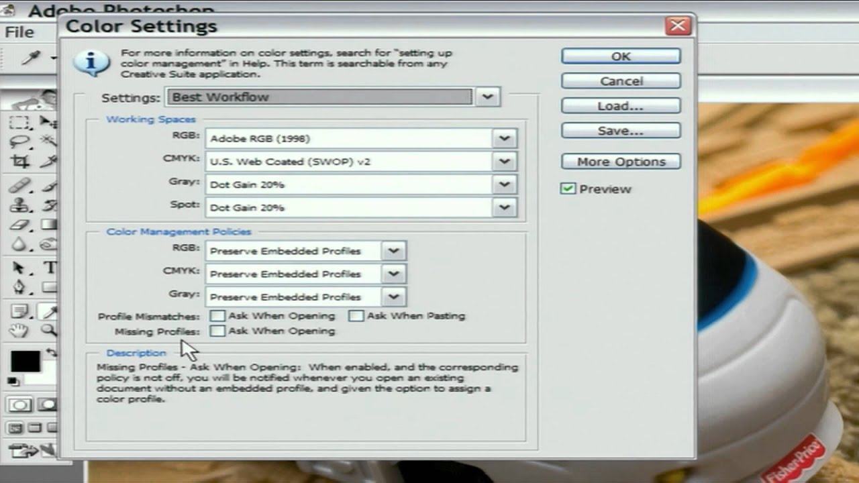
Task: Click the Save... button
Action: click(621, 131)
